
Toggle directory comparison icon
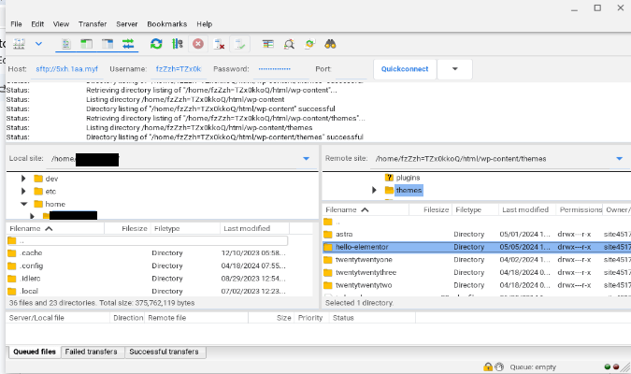289,44
